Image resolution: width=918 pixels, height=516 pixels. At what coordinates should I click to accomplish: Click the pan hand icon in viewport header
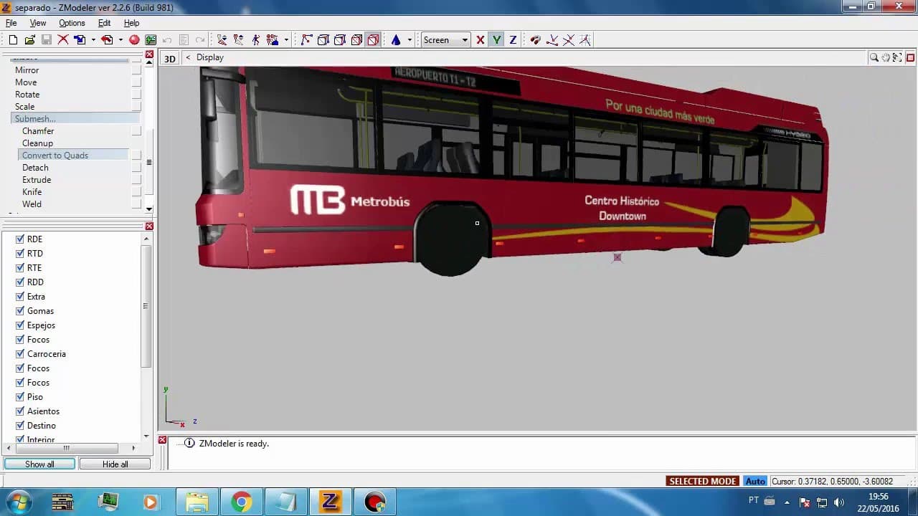[x=886, y=57]
